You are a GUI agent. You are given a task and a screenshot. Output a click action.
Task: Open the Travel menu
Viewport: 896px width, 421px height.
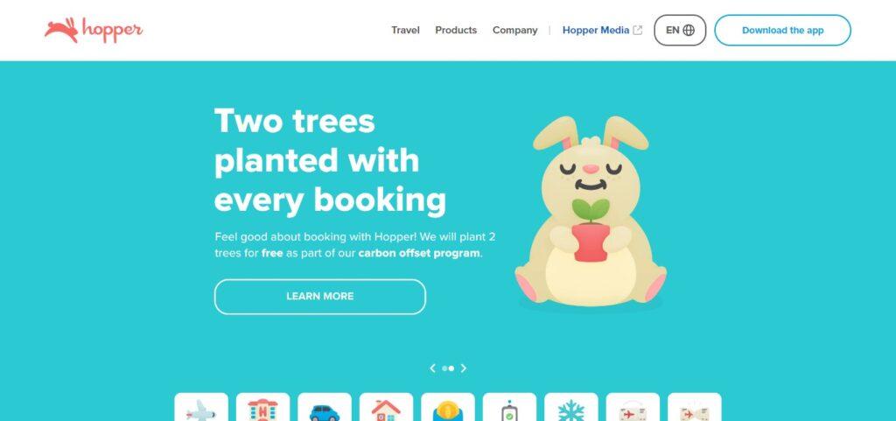(405, 31)
